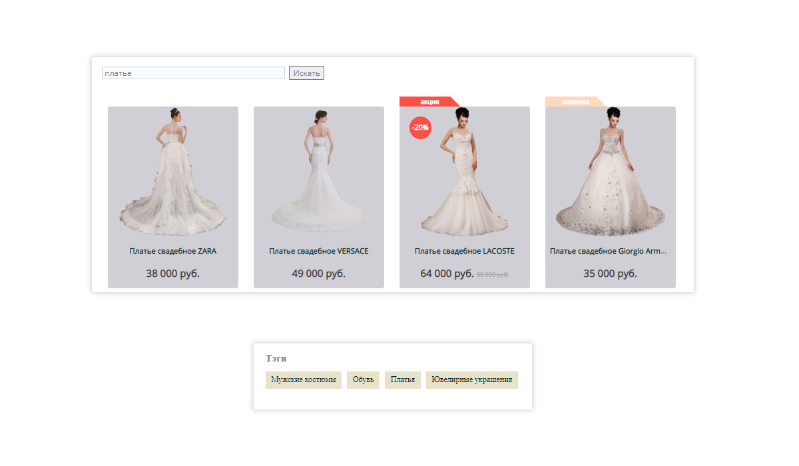This screenshot has height=466, width=799.
Task: Select the Обувь tag
Action: tap(363, 380)
